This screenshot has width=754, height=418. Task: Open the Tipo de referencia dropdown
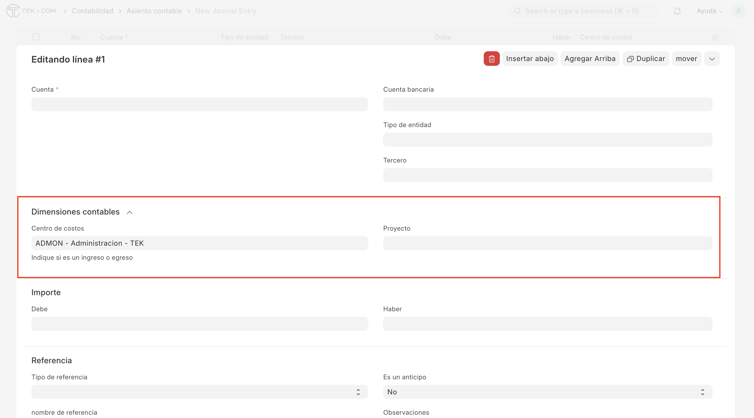(199, 392)
